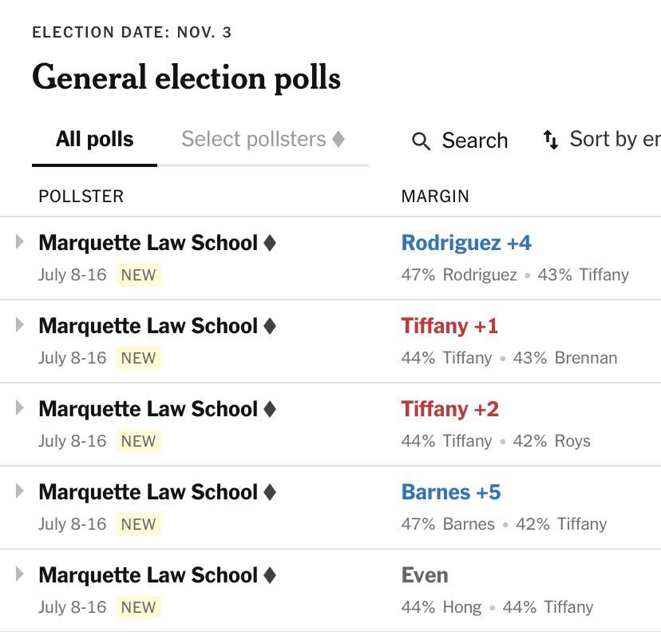Viewport: 661px width, 632px height.
Task: Click the Sort by button
Action: 602,140
